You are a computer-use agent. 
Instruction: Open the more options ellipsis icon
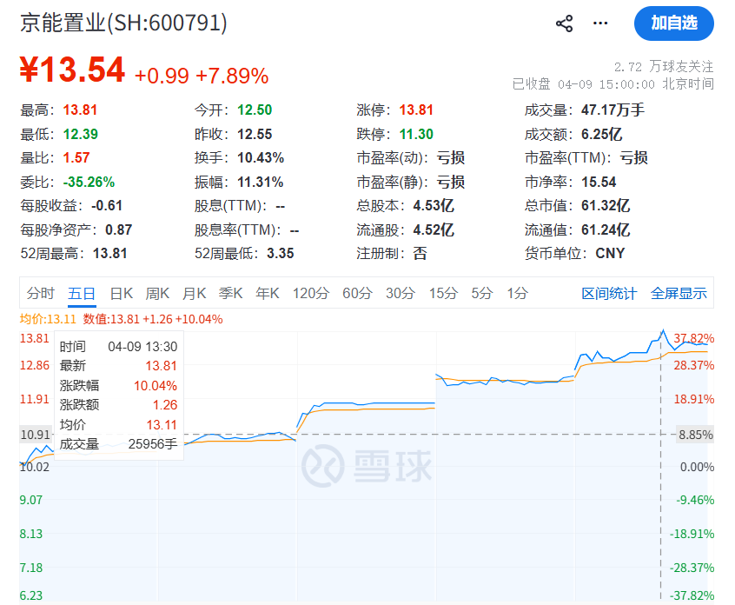[x=600, y=23]
